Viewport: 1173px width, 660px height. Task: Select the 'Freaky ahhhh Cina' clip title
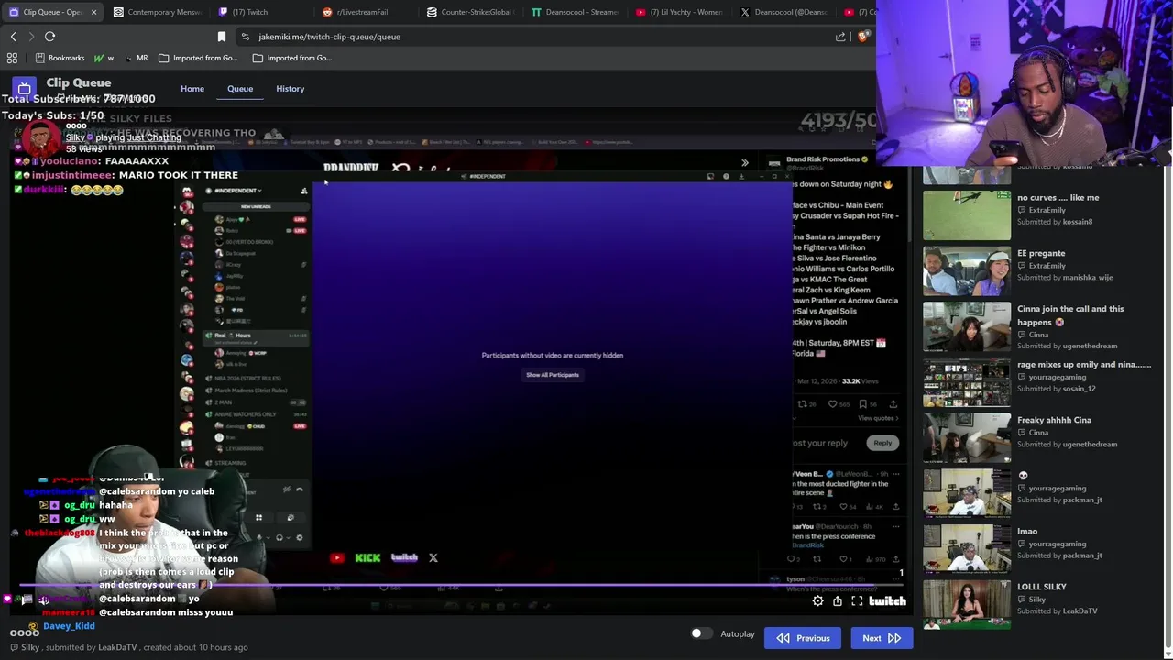click(1054, 420)
